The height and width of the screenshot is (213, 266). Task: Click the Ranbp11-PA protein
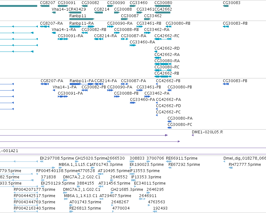pos(82,84)
